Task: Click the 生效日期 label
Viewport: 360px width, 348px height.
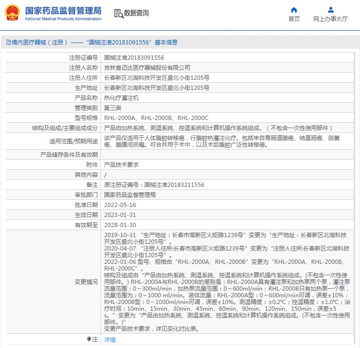Action: 86,215
